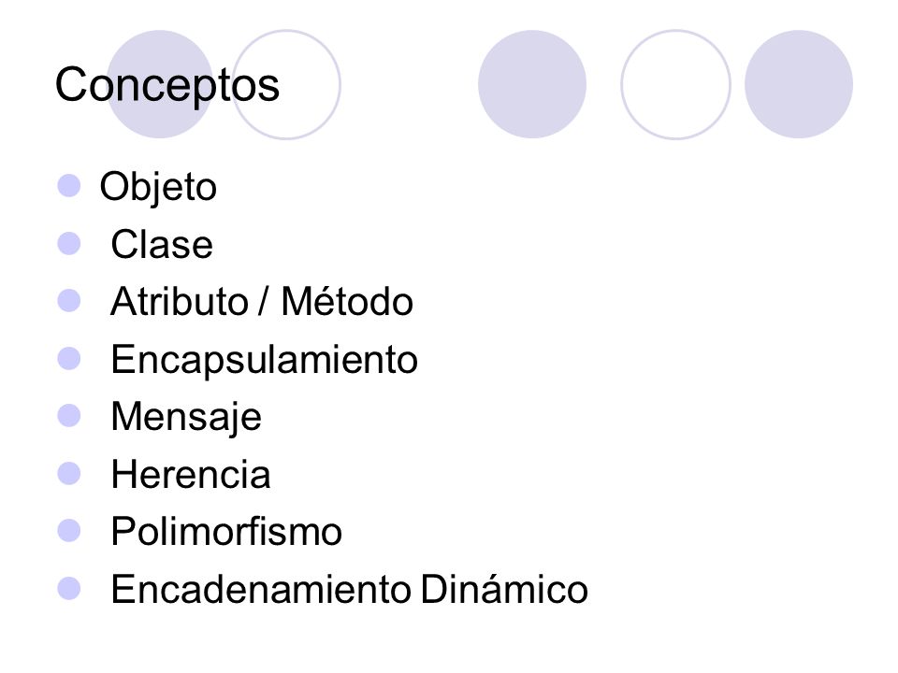
Task: Click the bullet dot beside Atributo / Método
Action: [69, 300]
